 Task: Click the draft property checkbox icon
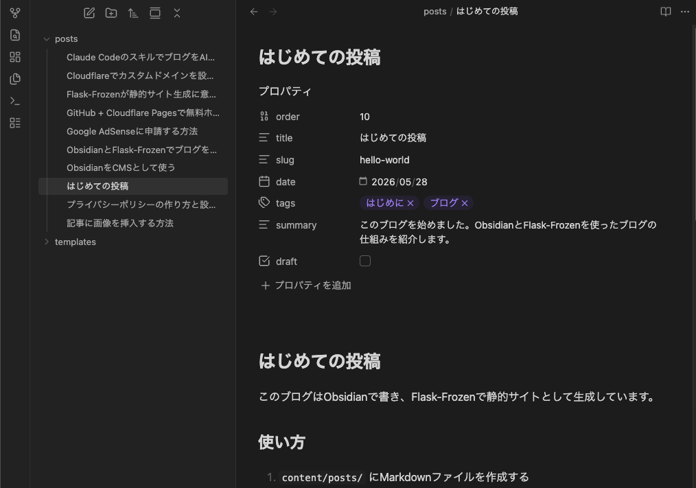tap(264, 261)
